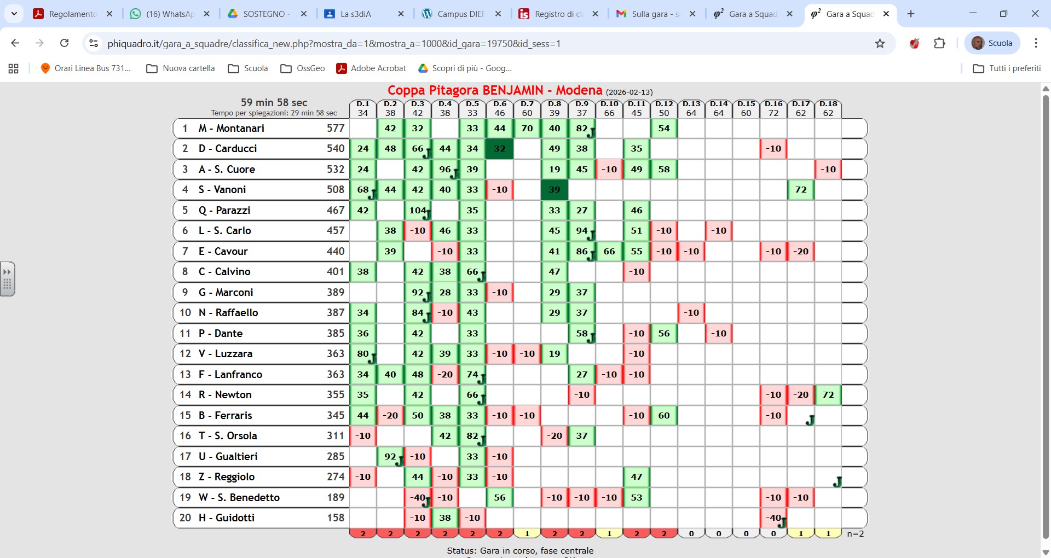This screenshot has width=1051, height=558.
Task: Expand the tab search dropdown arrow
Action: pyautogui.click(x=14, y=14)
